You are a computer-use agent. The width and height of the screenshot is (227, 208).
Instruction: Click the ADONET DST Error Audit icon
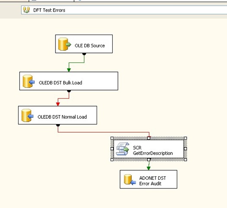pyautogui.click(x=130, y=179)
